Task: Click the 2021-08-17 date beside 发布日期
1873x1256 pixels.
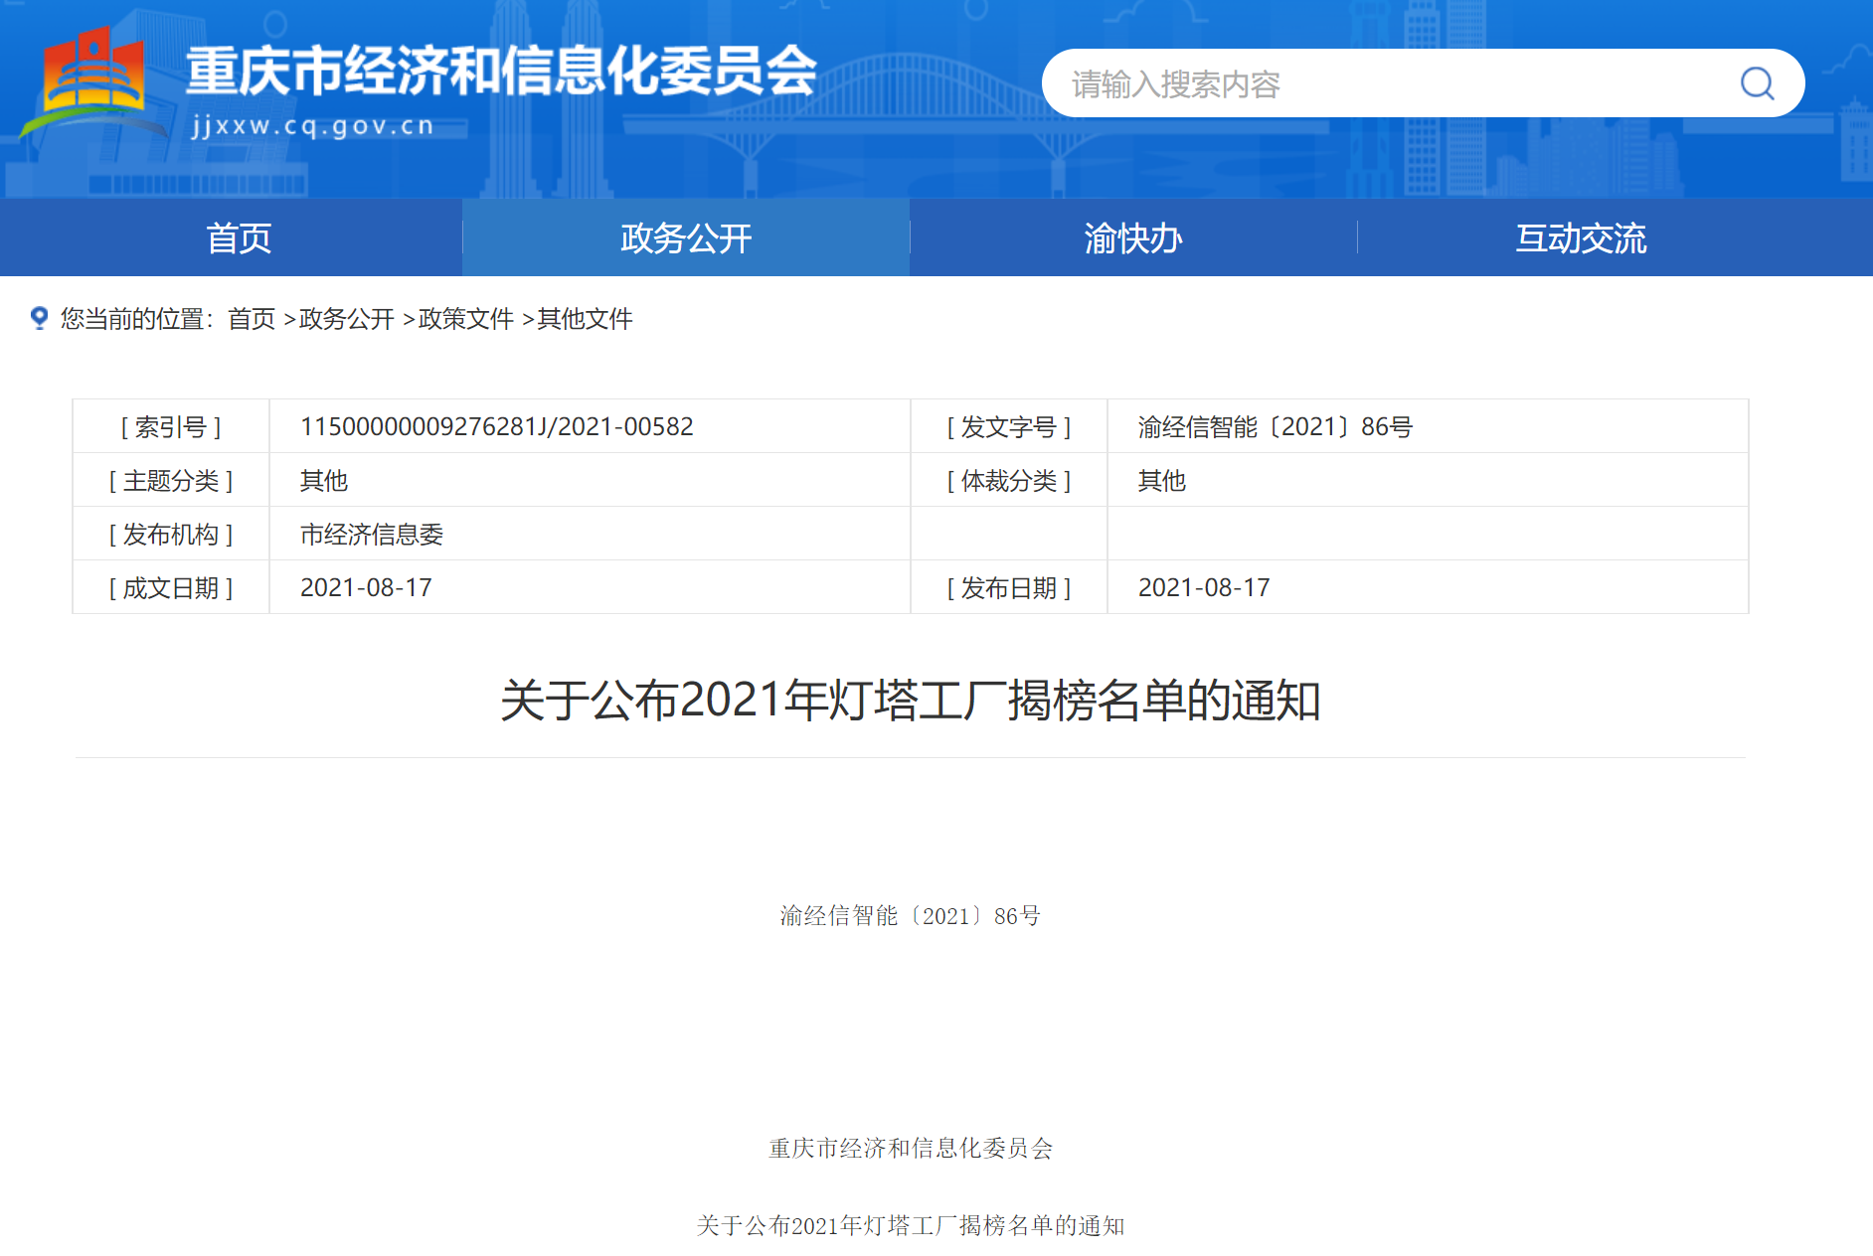Action: [x=1204, y=587]
